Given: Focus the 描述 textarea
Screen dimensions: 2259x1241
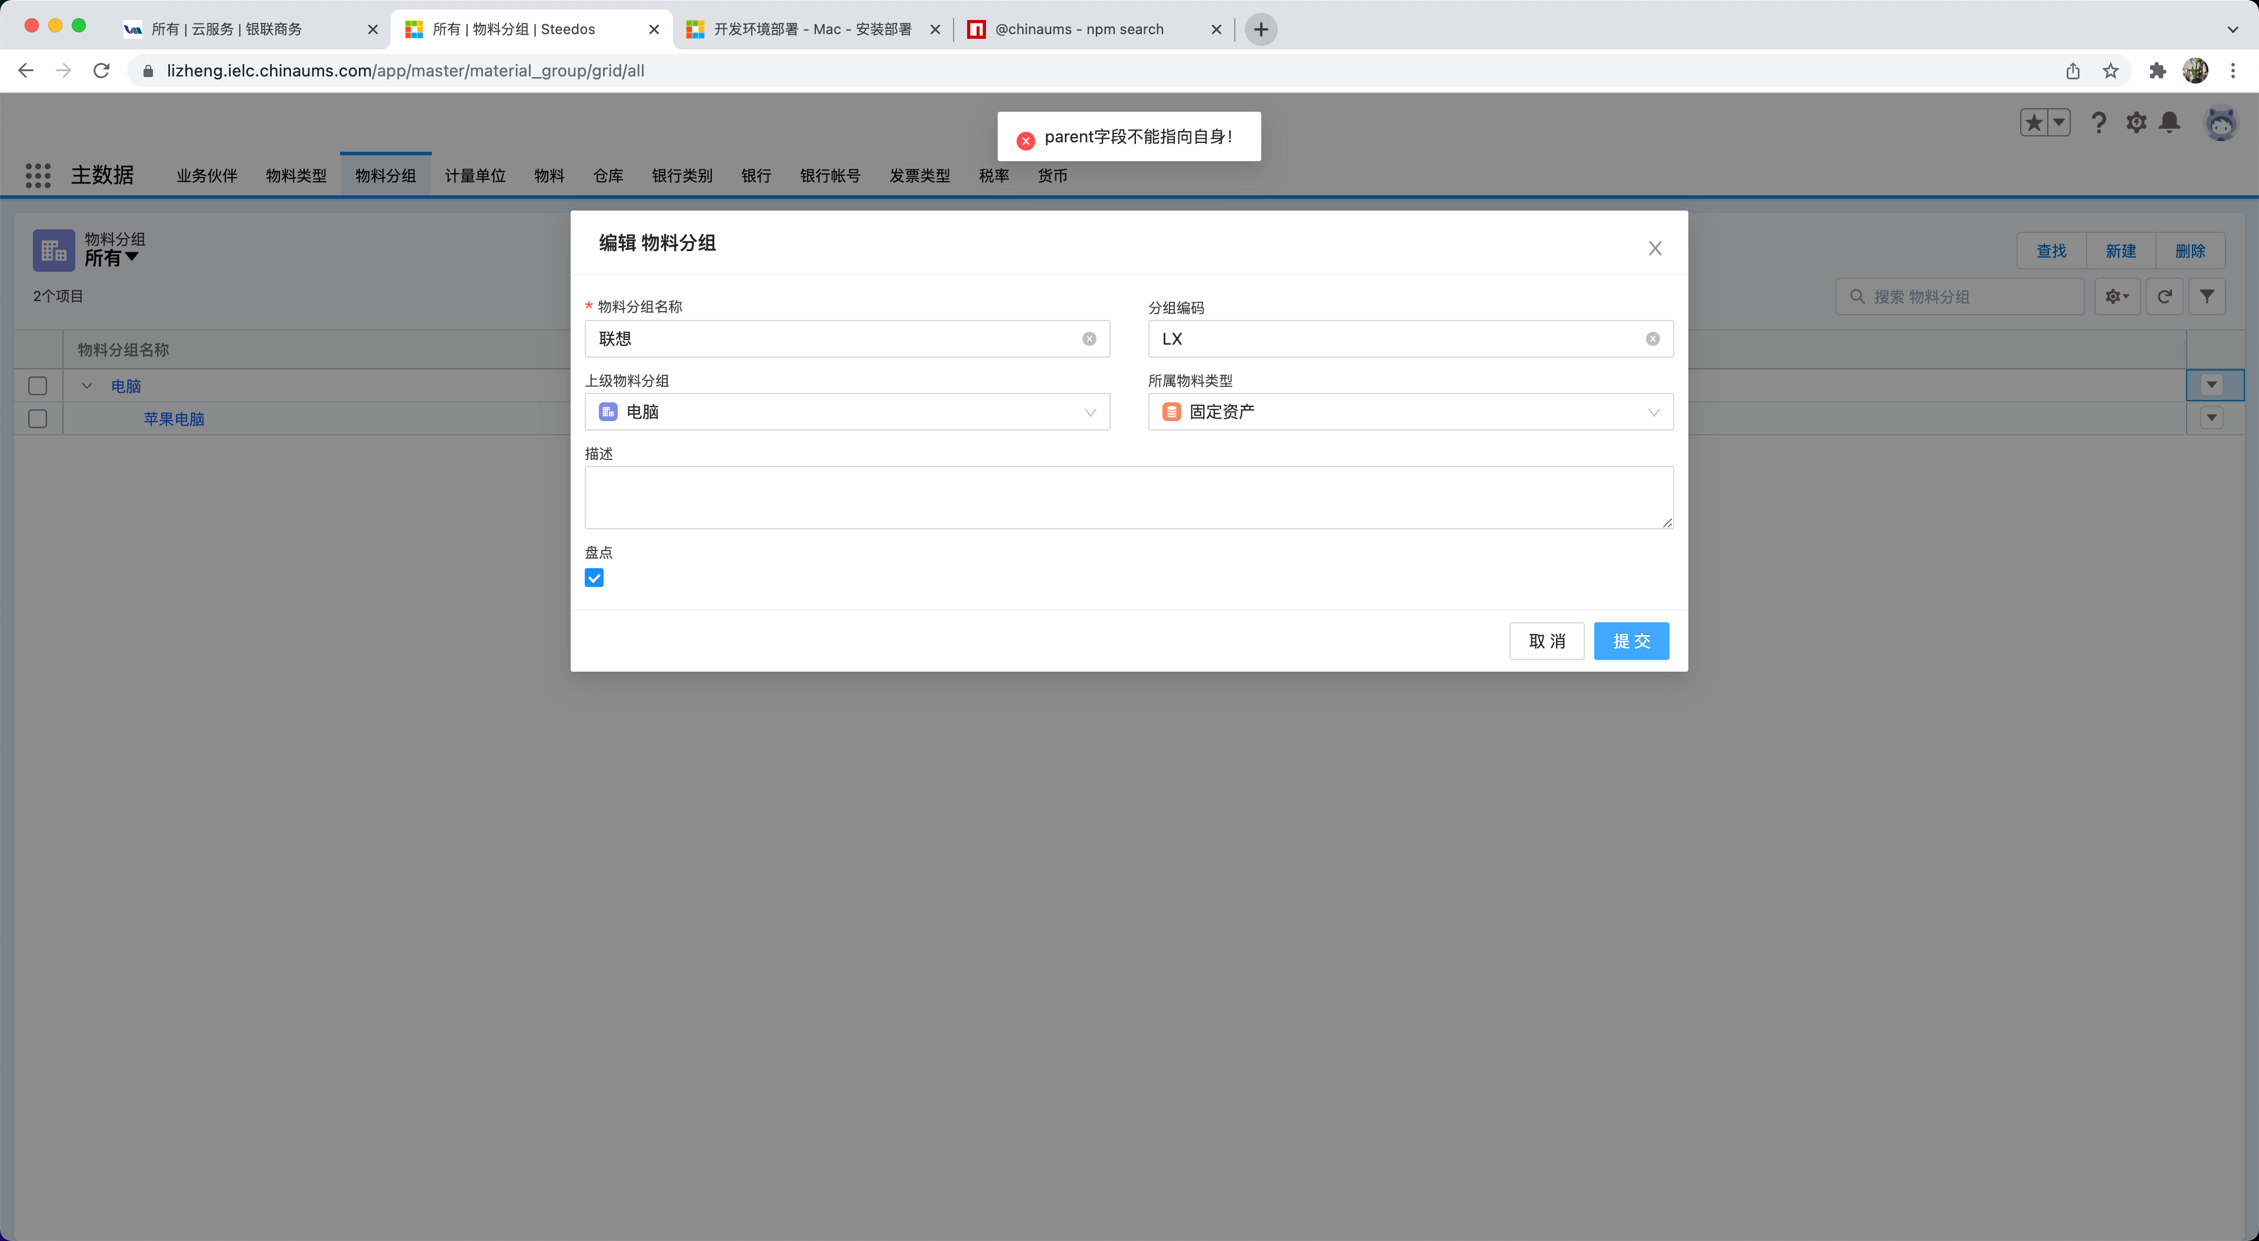Looking at the screenshot, I should [1129, 497].
